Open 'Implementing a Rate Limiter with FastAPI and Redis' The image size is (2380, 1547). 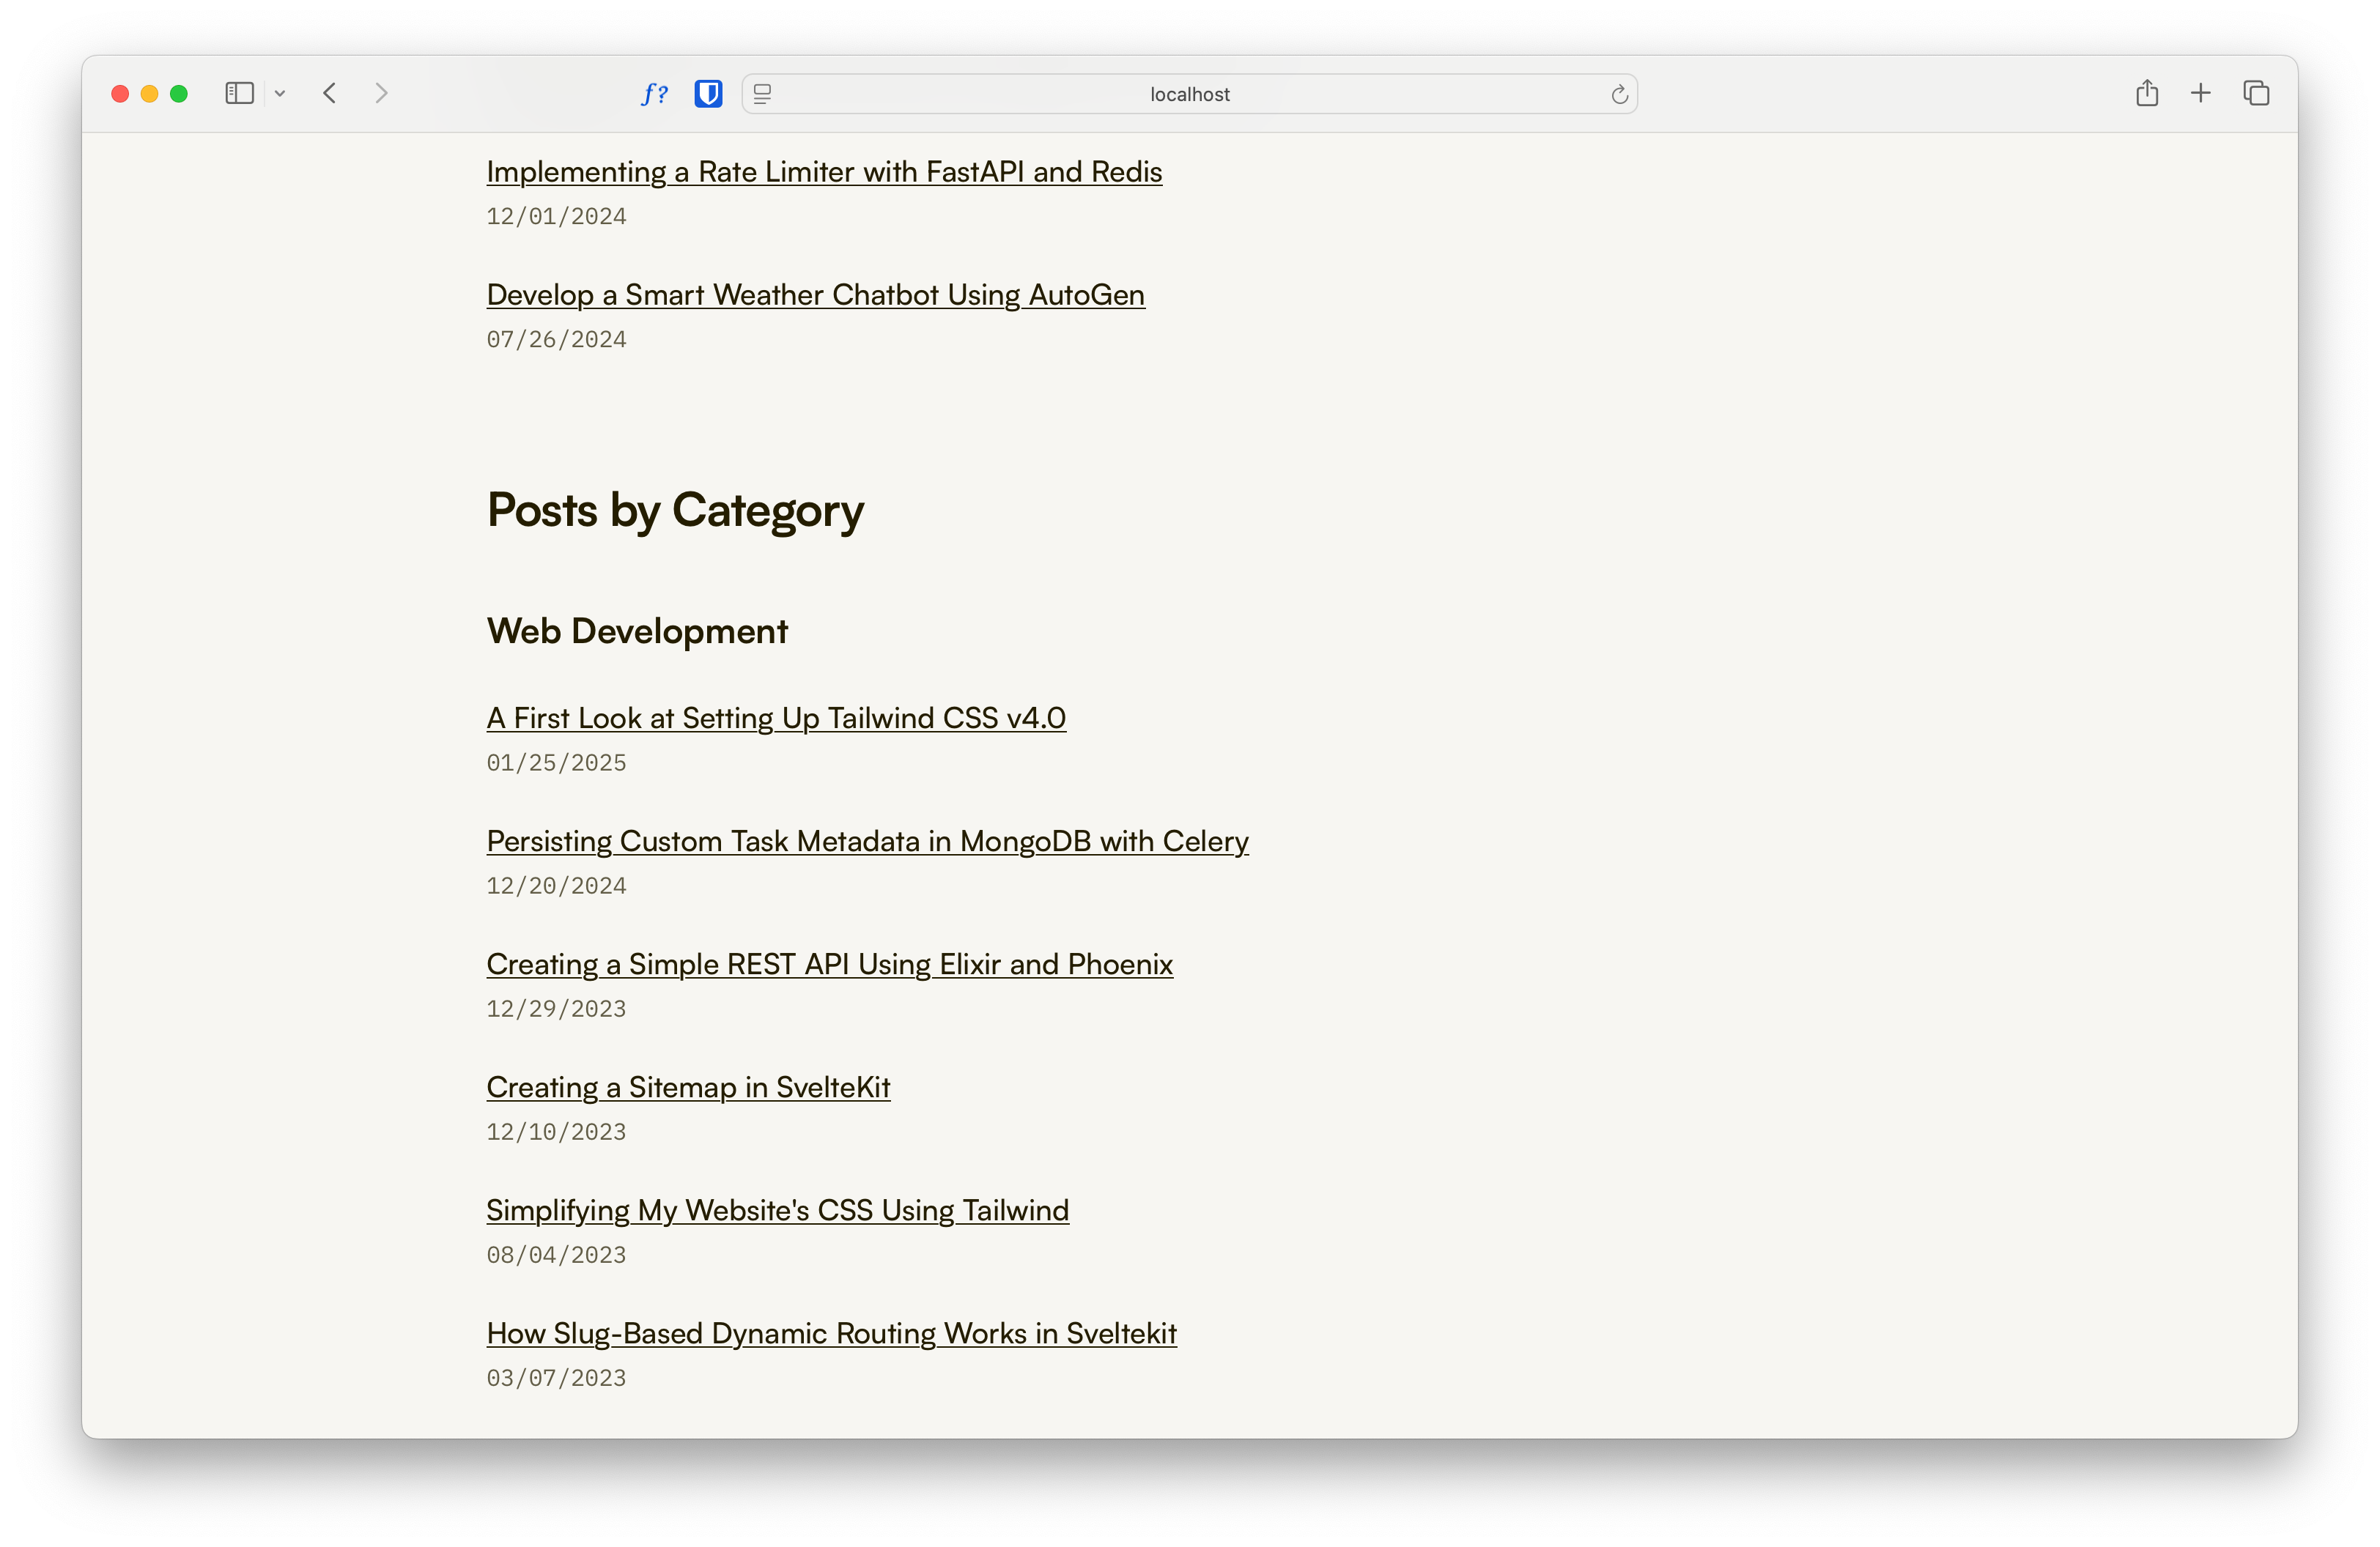point(823,171)
